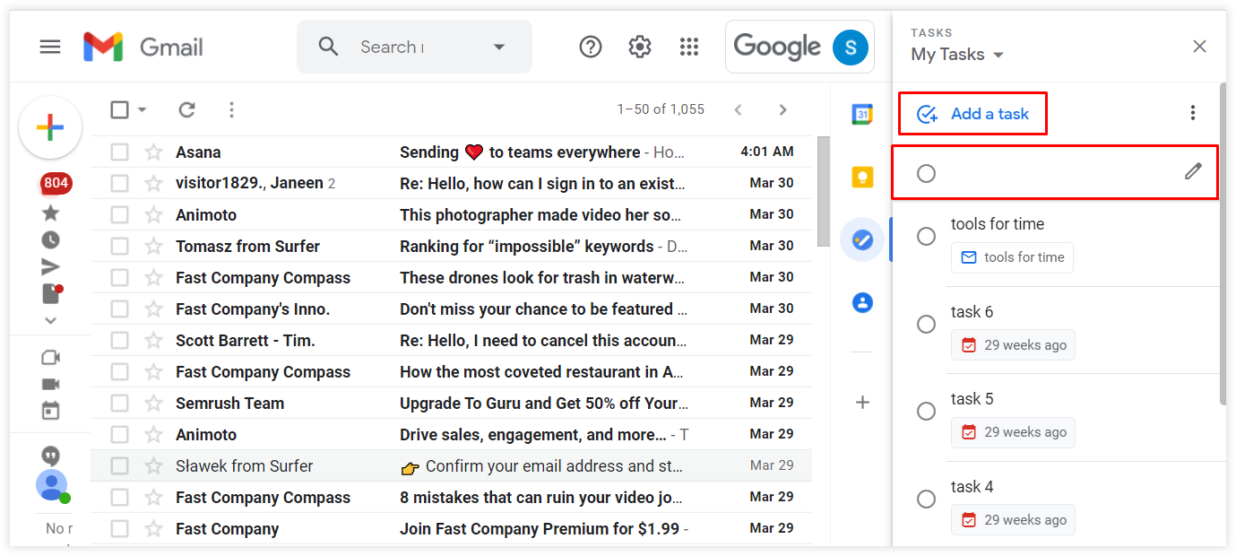This screenshot has width=1236, height=556.
Task: Expand the More labels chevron in sidebar
Action: [50, 320]
